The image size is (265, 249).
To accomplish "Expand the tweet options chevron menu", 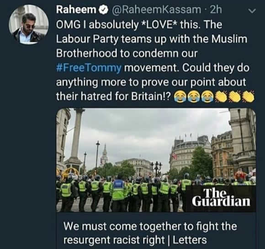I will pos(252,11).
